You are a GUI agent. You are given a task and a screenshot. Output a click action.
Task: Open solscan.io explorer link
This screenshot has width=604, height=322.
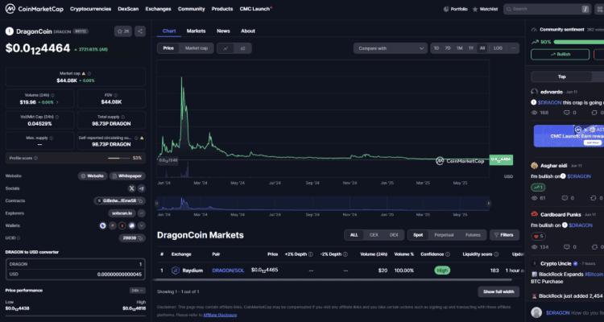122,213
